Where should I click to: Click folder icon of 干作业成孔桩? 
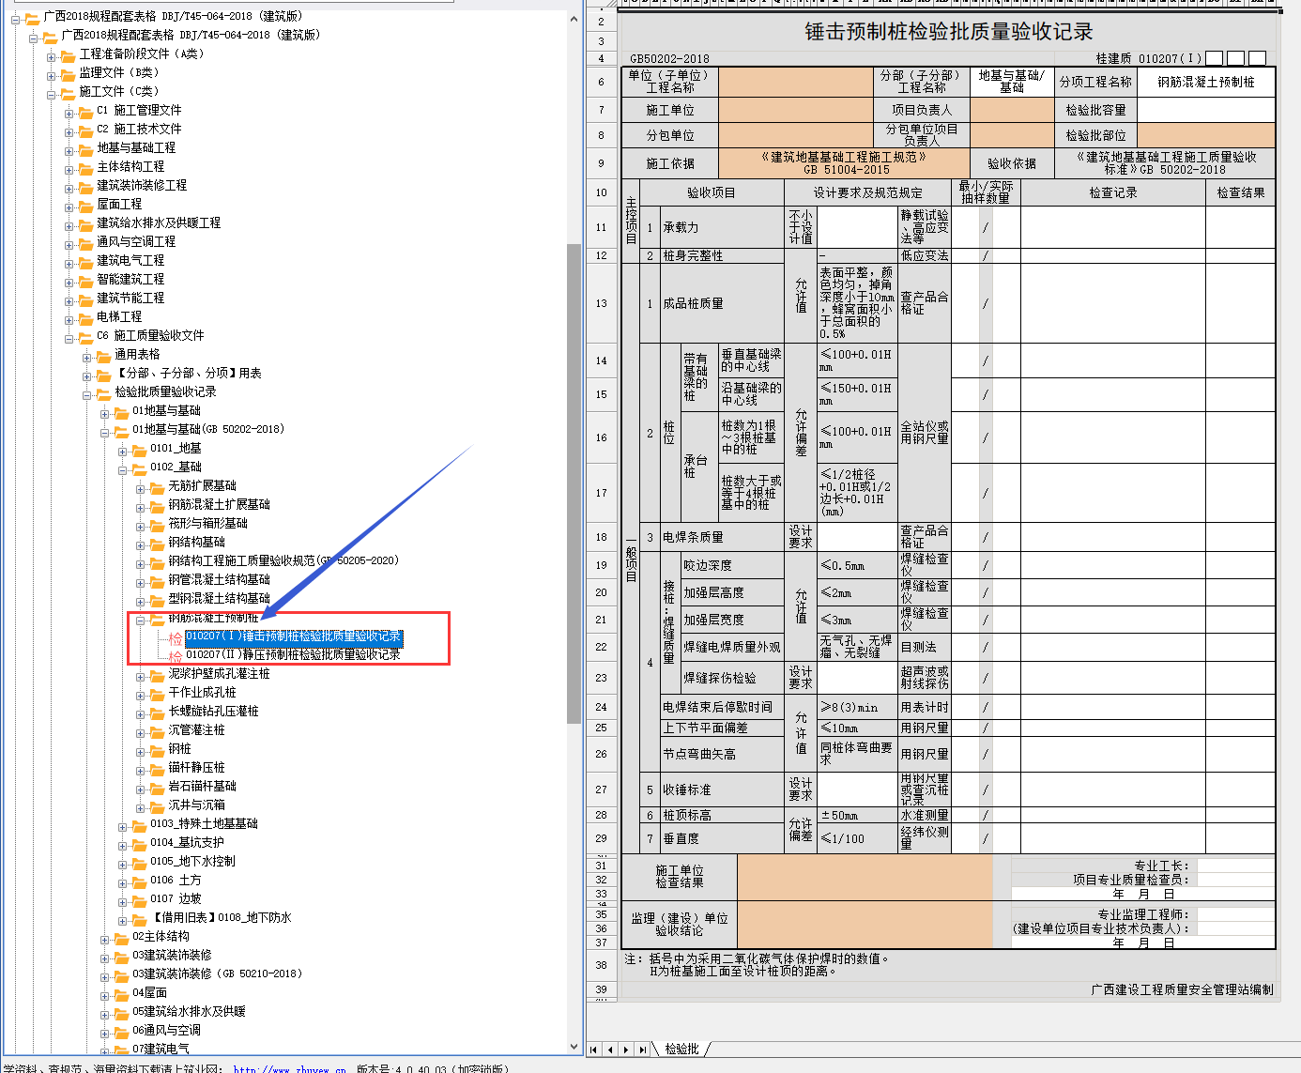(157, 694)
